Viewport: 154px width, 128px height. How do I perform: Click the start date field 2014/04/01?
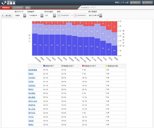click(x=64, y=16)
